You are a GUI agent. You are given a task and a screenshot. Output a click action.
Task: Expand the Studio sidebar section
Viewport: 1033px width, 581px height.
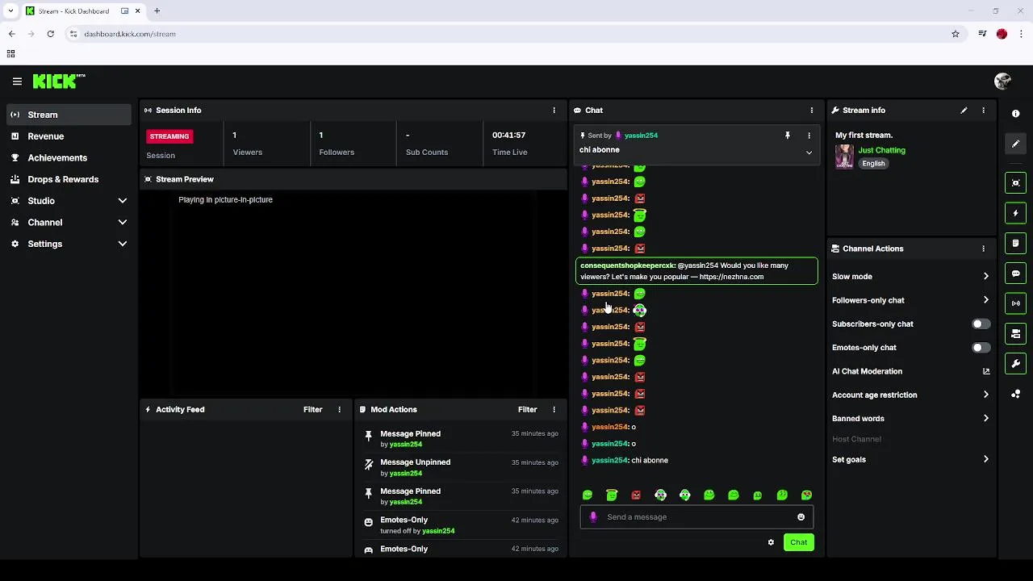(69, 201)
